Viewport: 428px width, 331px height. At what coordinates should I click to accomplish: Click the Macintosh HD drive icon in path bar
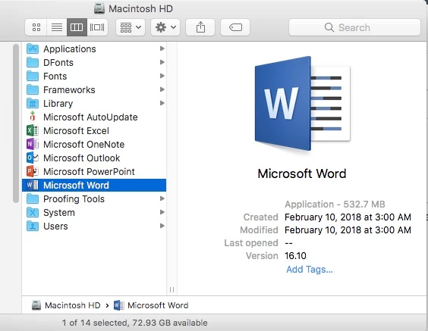coord(36,305)
